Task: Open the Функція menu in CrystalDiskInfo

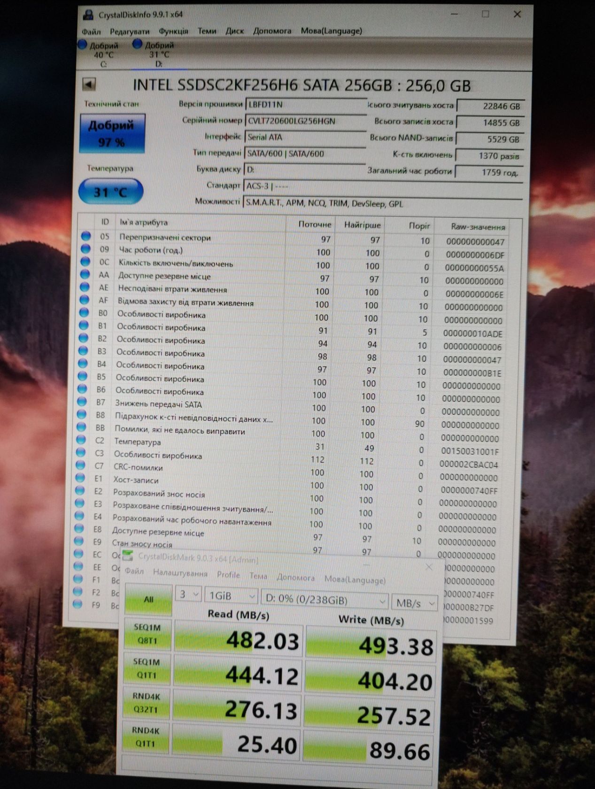Action: pyautogui.click(x=173, y=31)
